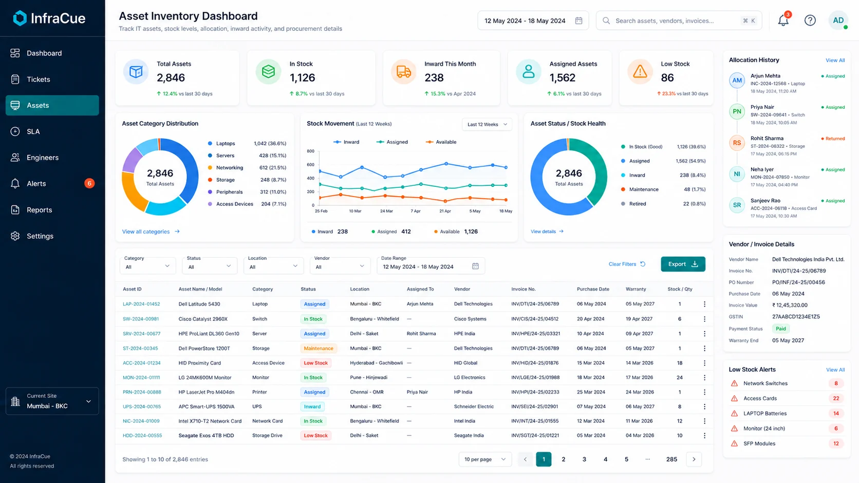Go to page 2 of the table

[x=564, y=459]
